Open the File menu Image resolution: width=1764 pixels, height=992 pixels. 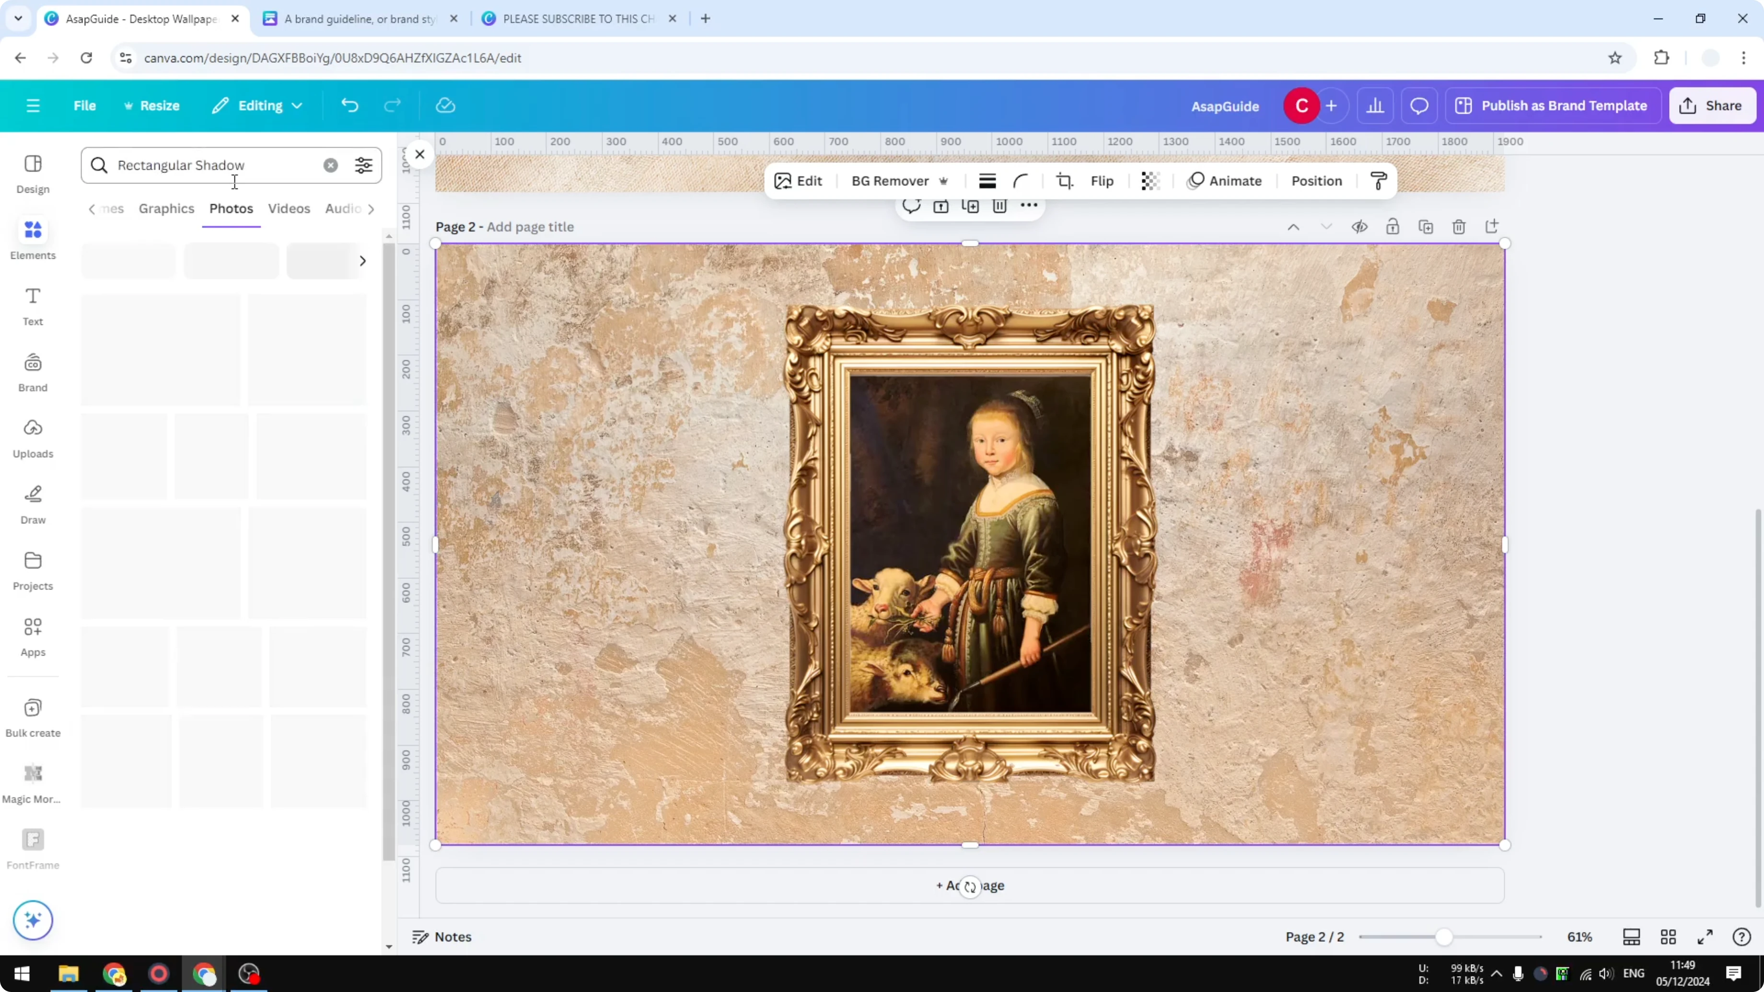(x=85, y=105)
